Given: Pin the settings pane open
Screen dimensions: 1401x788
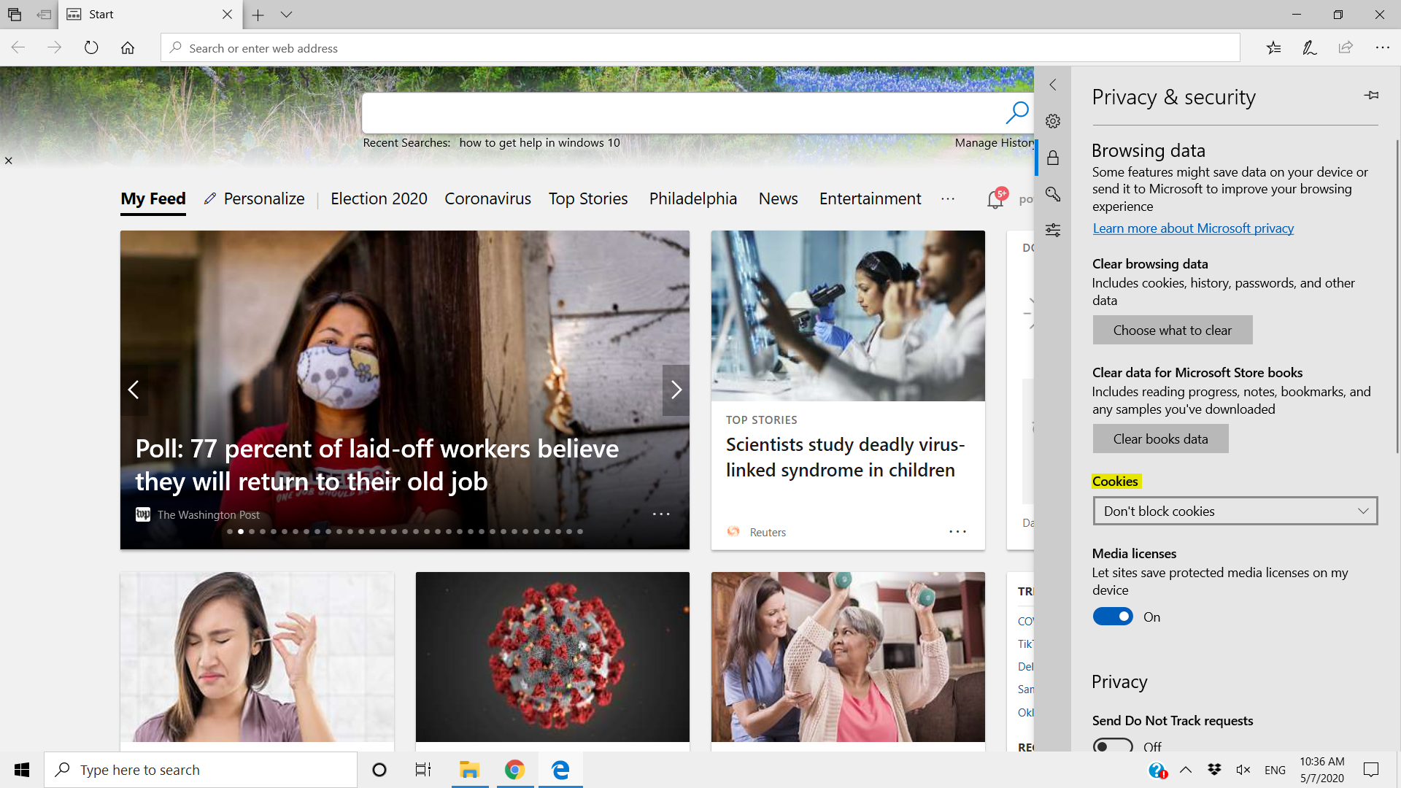Looking at the screenshot, I should pos(1371,96).
